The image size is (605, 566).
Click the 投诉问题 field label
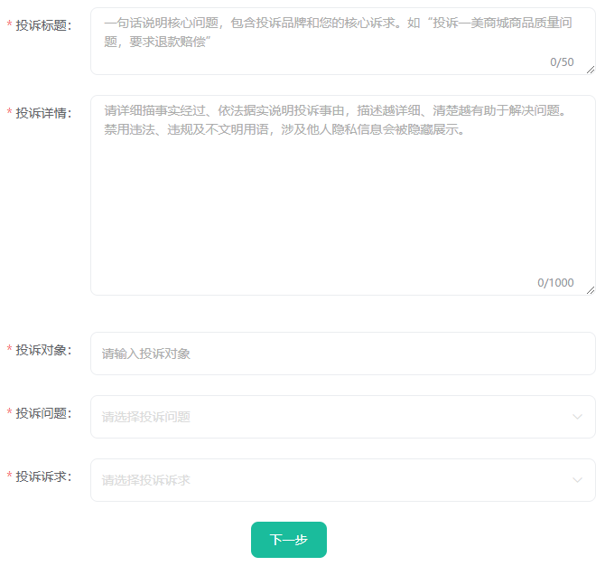pos(43,413)
